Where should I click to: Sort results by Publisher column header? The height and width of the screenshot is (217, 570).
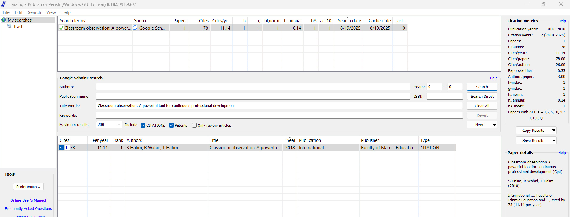[389, 140]
